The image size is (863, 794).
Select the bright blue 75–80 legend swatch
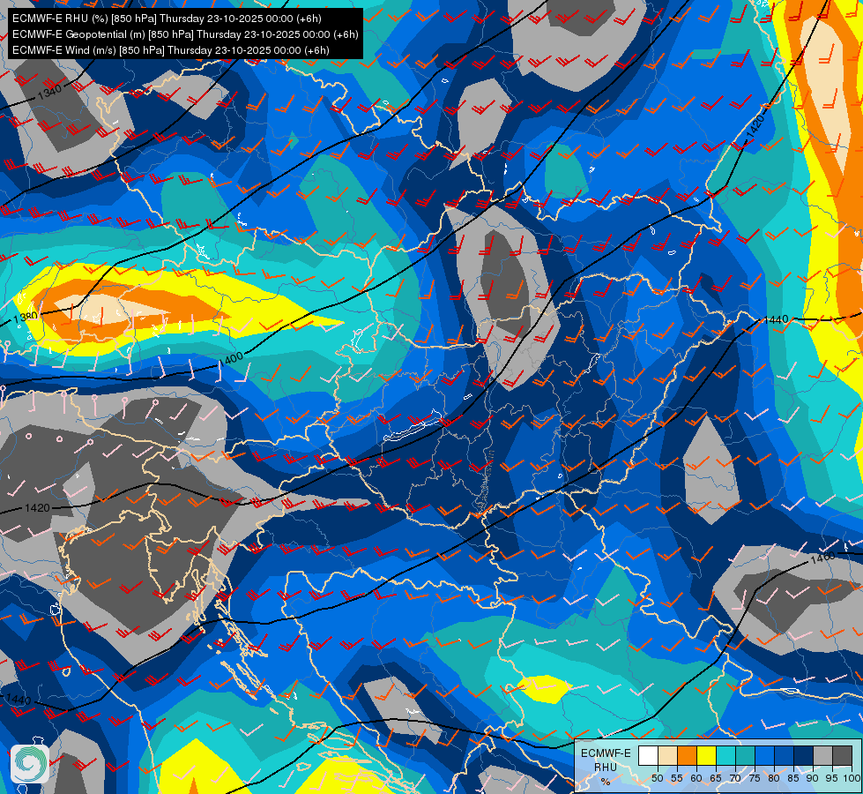764,756
